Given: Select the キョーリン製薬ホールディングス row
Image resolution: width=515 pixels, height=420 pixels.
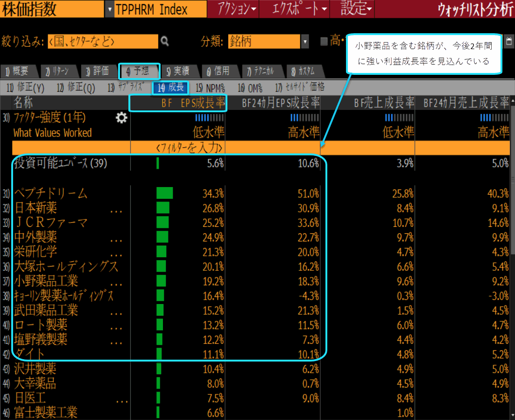Looking at the screenshot, I should click(256, 296).
